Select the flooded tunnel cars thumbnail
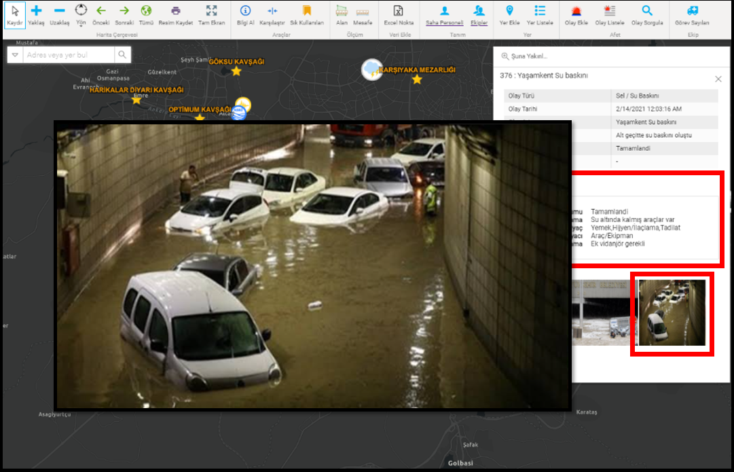 tap(672, 312)
